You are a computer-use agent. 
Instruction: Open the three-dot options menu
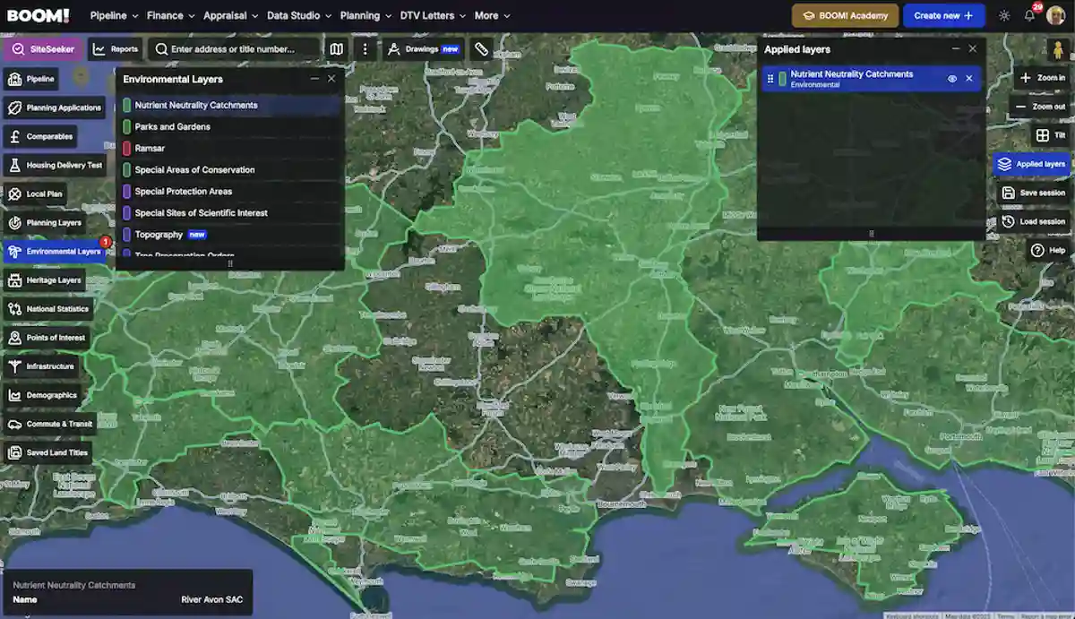(x=365, y=49)
